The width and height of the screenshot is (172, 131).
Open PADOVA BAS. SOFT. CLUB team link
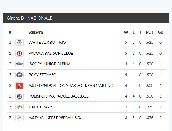[x=51, y=53]
